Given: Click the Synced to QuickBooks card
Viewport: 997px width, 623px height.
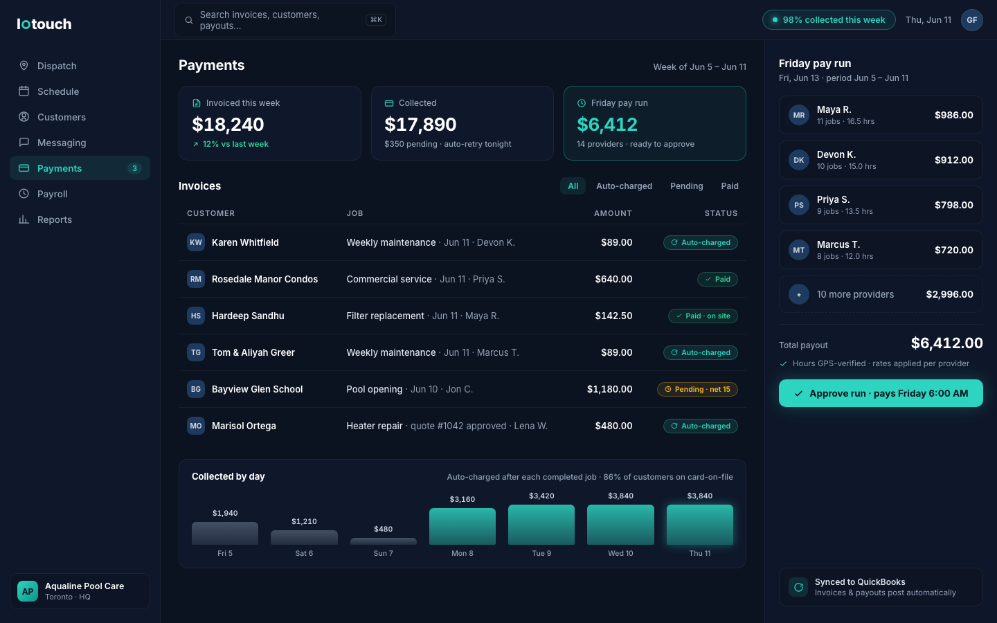Looking at the screenshot, I should 881,587.
